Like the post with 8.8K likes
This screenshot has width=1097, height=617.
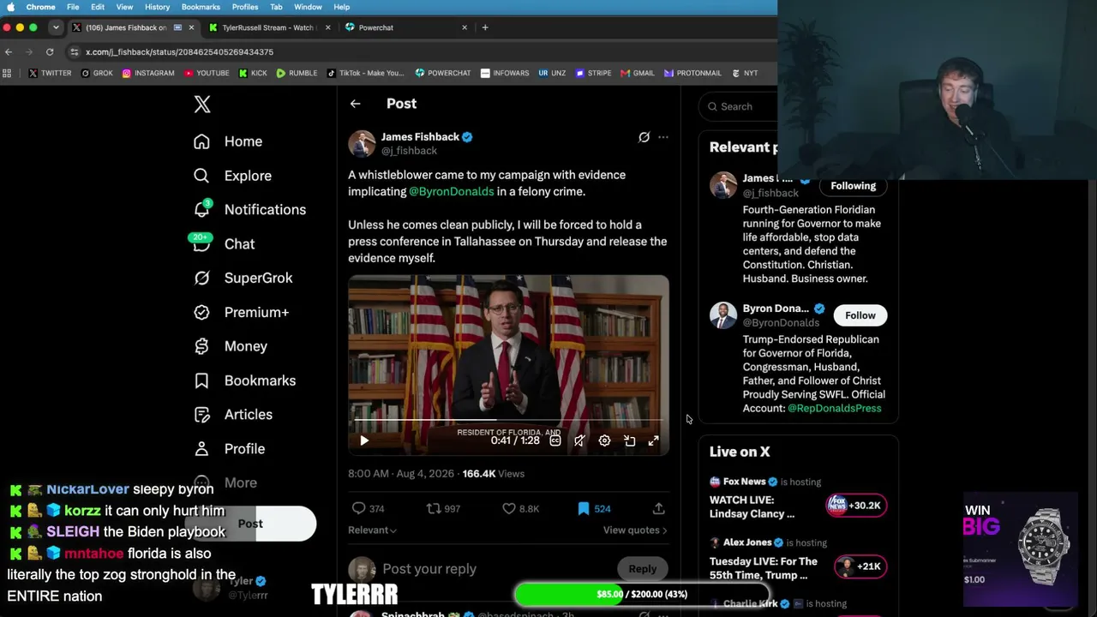point(520,509)
